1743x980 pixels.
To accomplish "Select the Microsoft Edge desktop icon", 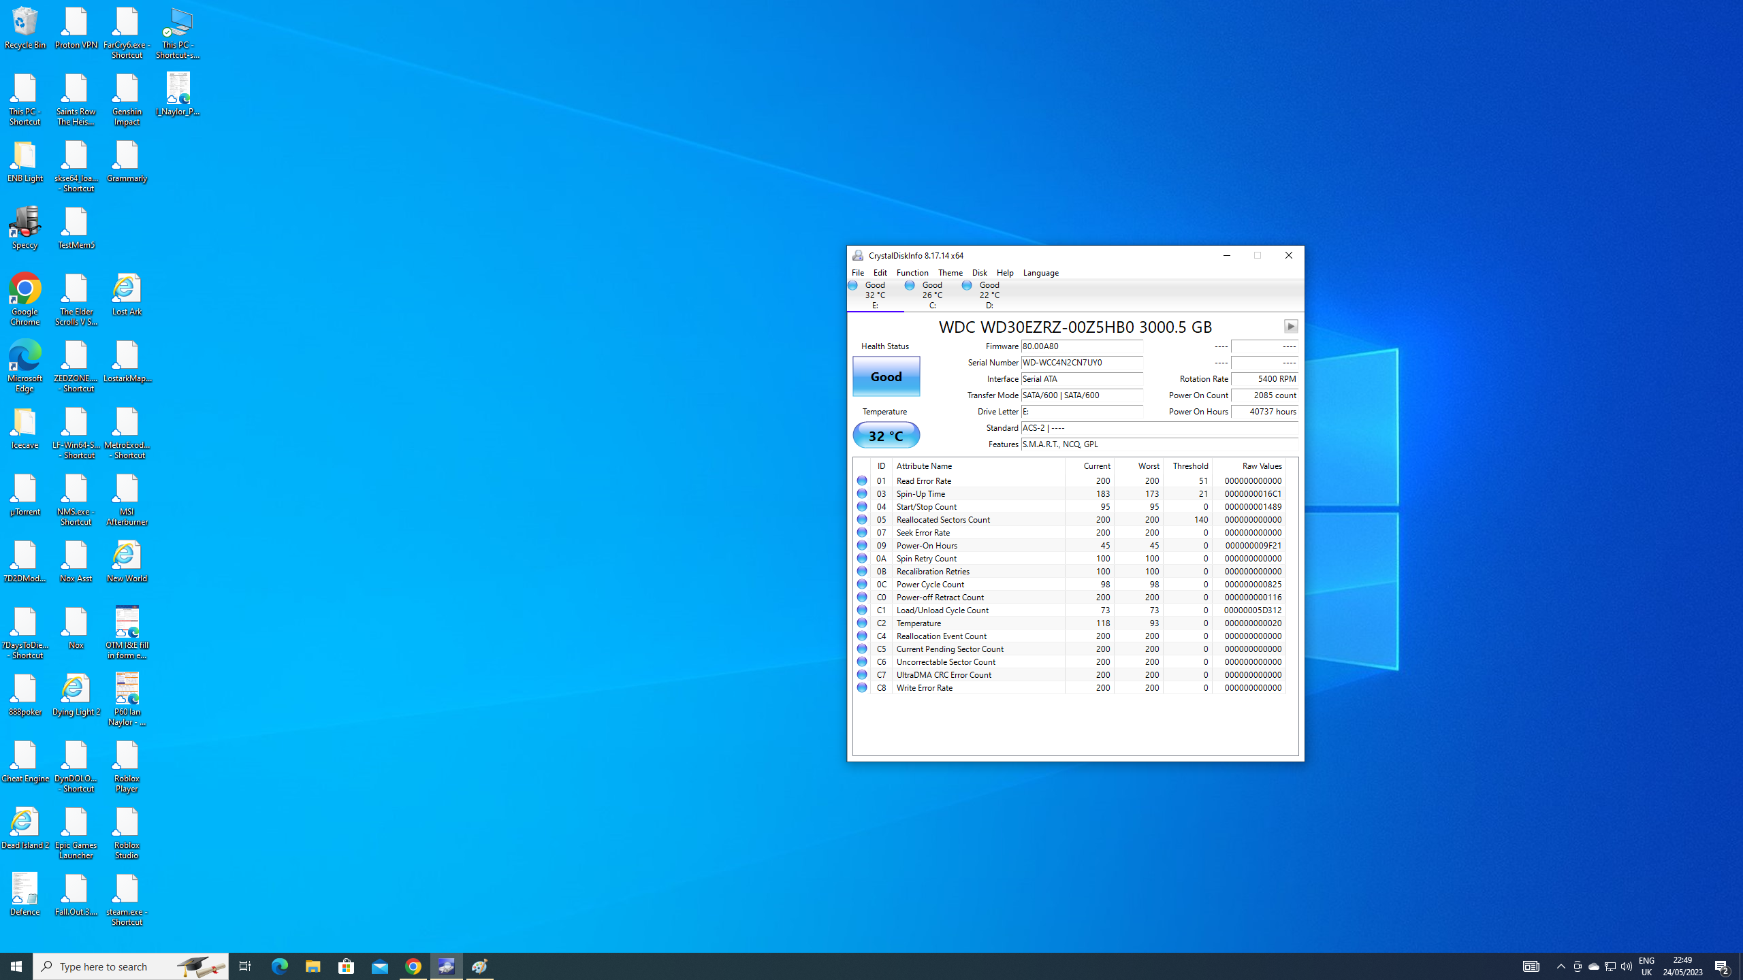I will (x=25, y=367).
